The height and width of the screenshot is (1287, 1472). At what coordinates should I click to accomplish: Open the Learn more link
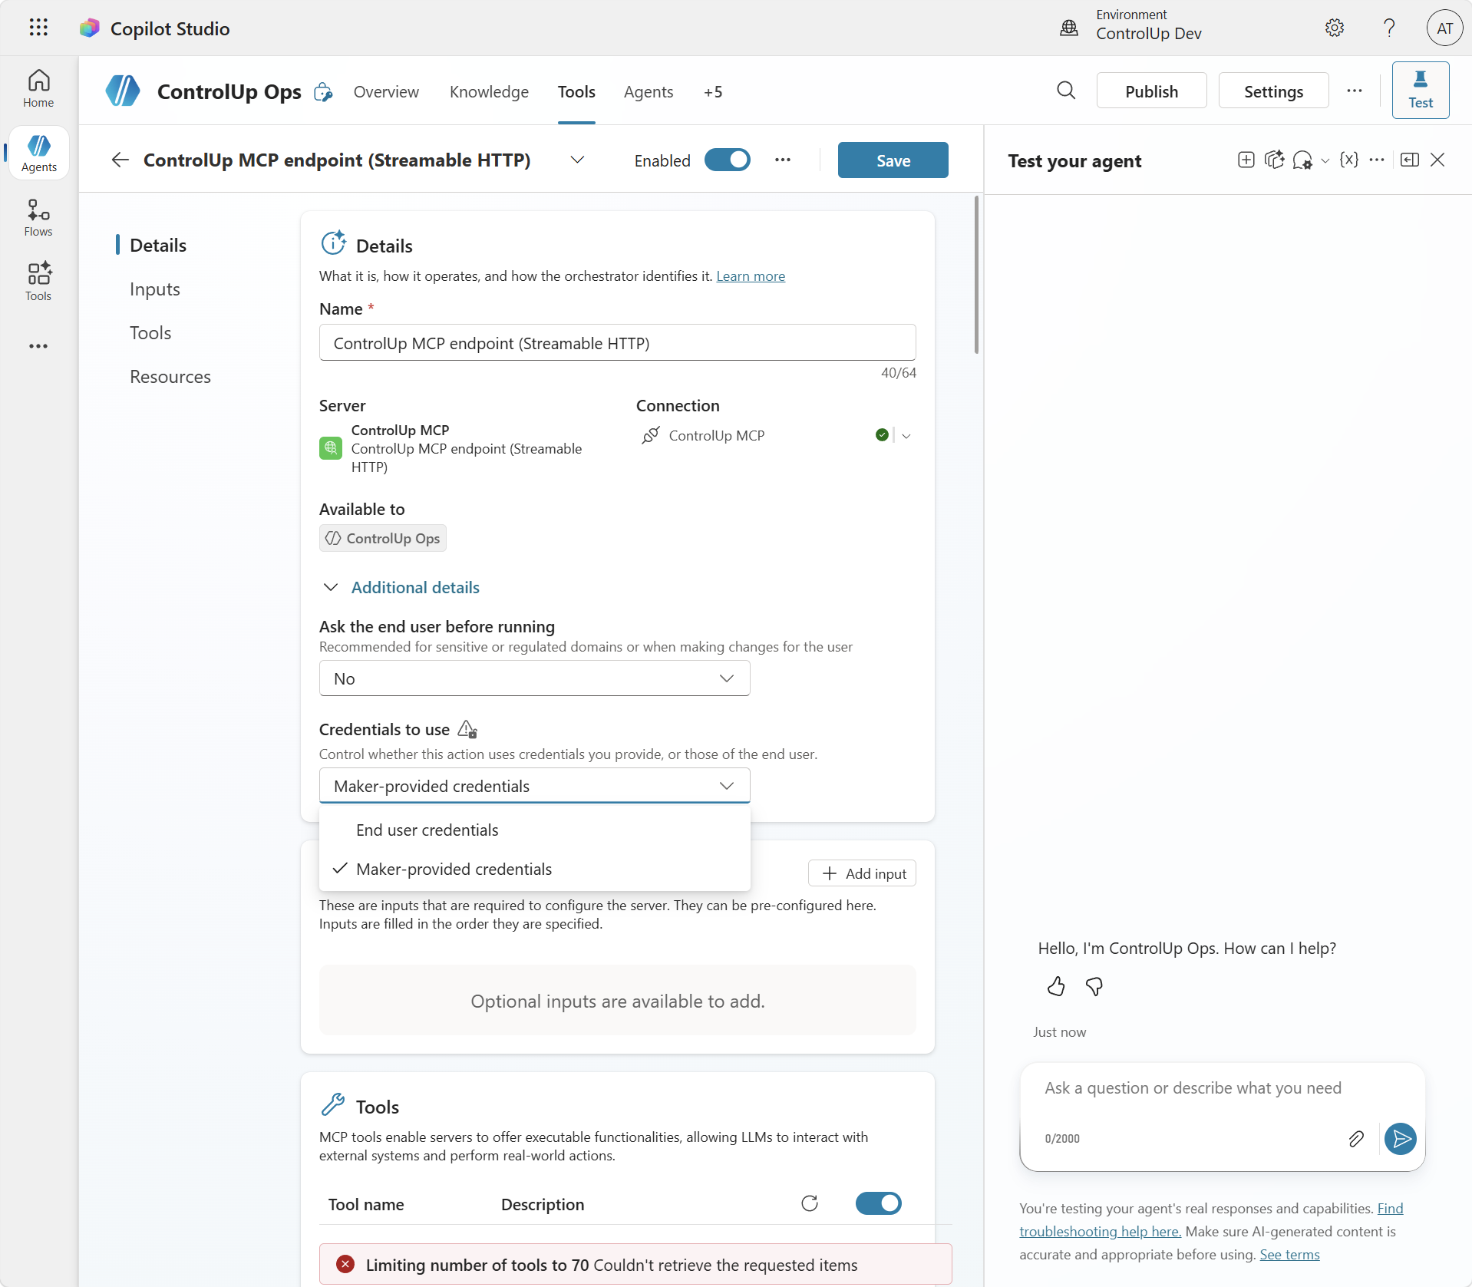[x=751, y=276]
